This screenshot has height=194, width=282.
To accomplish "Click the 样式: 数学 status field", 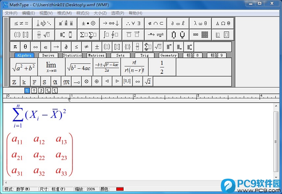I will pos(21,189).
